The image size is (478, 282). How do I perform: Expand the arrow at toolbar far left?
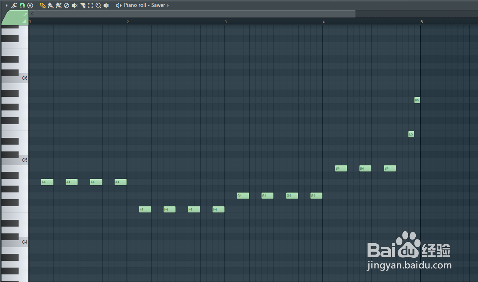coord(6,5)
